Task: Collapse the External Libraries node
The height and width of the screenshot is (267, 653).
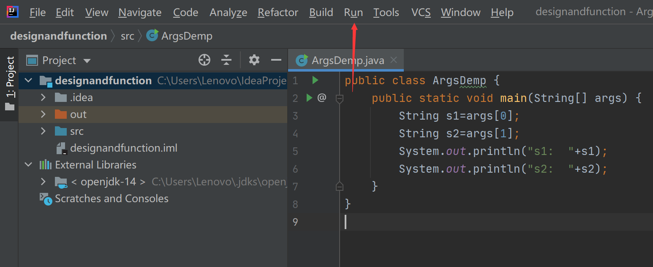Action: [28, 165]
